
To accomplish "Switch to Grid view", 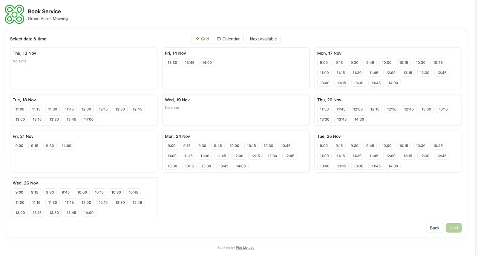I will pyautogui.click(x=203, y=39).
